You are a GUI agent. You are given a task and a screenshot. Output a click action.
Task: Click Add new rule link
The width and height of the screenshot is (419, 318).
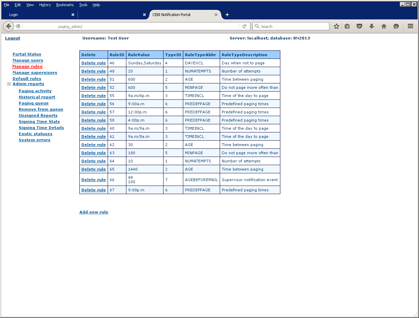point(94,212)
